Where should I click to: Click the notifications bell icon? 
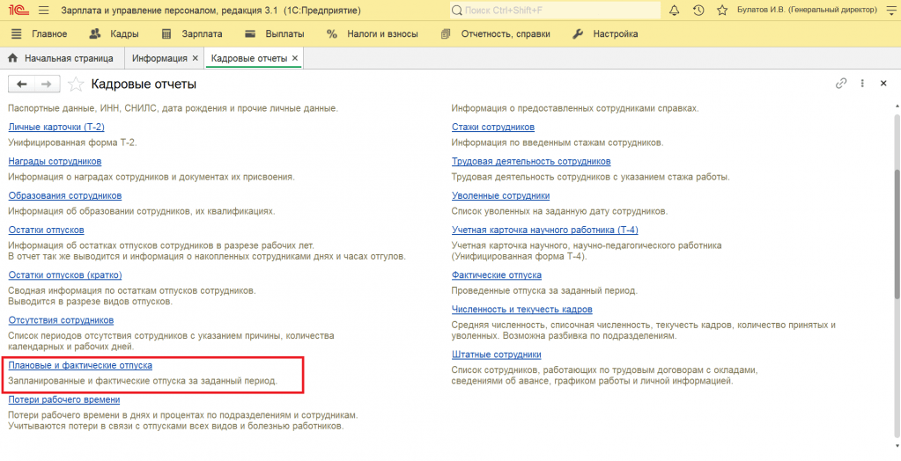pos(675,10)
